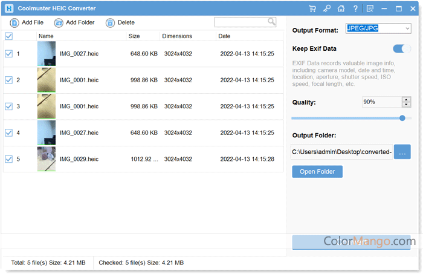This screenshot has height=274, width=423.
Task: Select thumbnail of row 3 IMG_0001.heic
Action: pyautogui.click(x=47, y=106)
